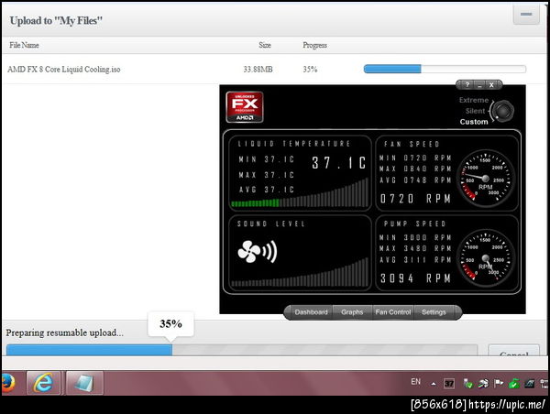Click the AVG 3111 RPM pump value
Image resolution: width=550 pixels, height=414 pixels.
tap(415, 260)
